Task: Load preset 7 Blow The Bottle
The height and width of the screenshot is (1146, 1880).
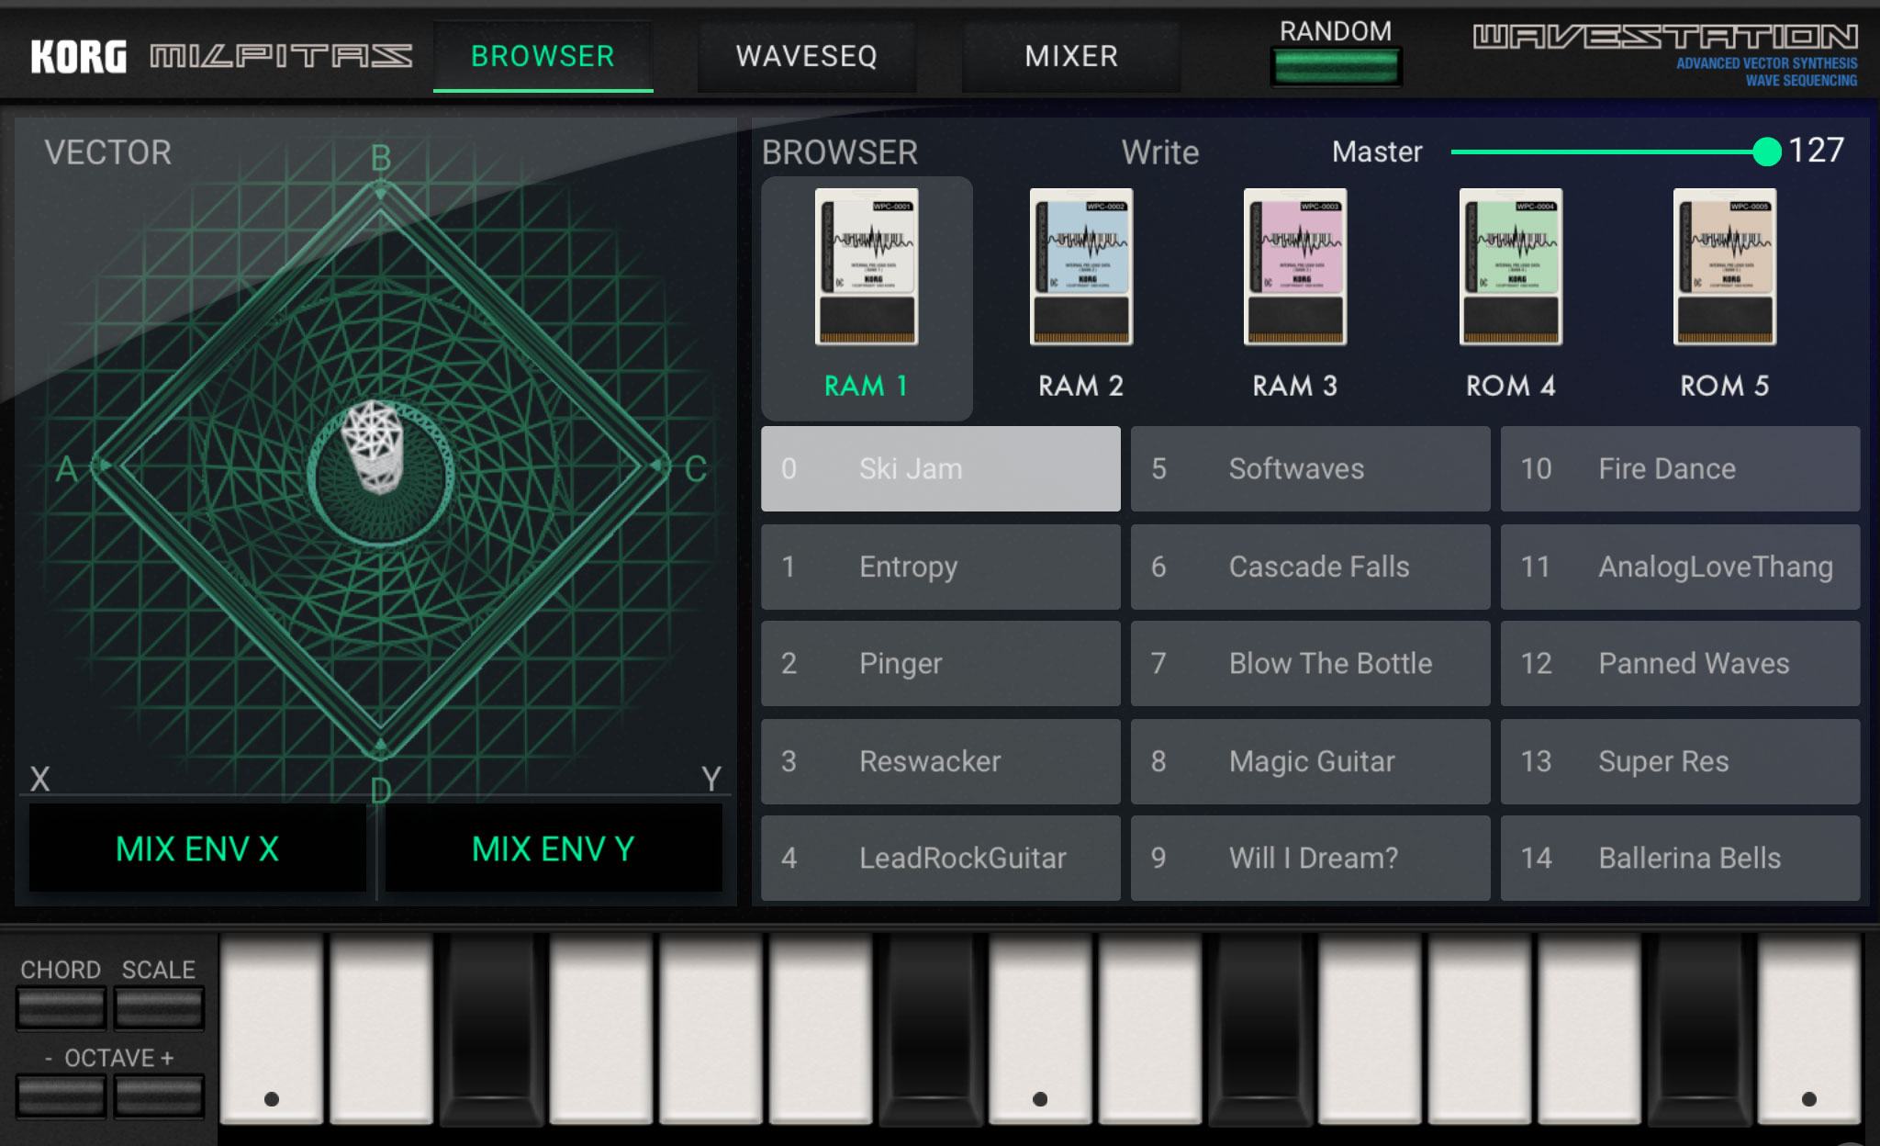Action: 1311,663
